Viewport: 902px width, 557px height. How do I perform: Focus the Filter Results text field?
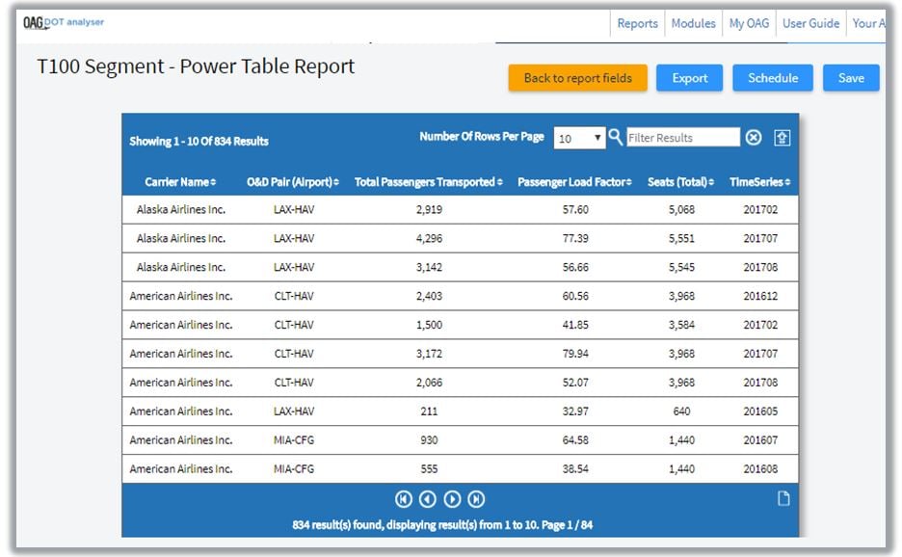[x=682, y=138]
